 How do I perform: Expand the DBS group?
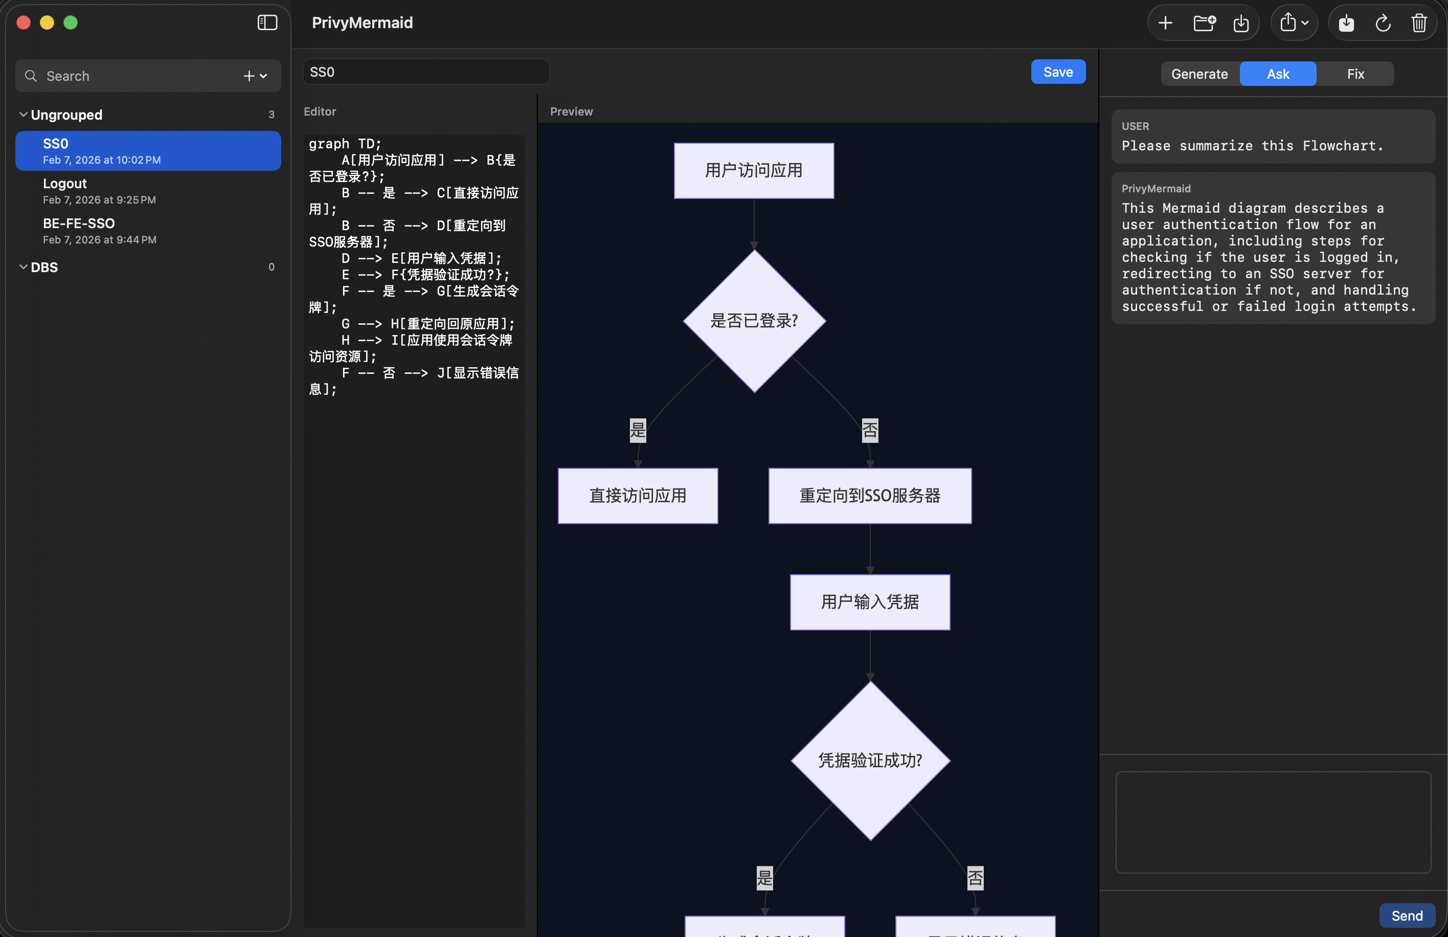click(x=23, y=267)
